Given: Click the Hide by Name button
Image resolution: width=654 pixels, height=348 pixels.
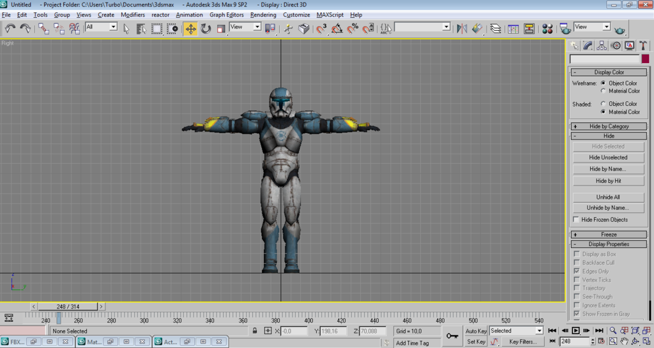Looking at the screenshot, I should point(608,169).
